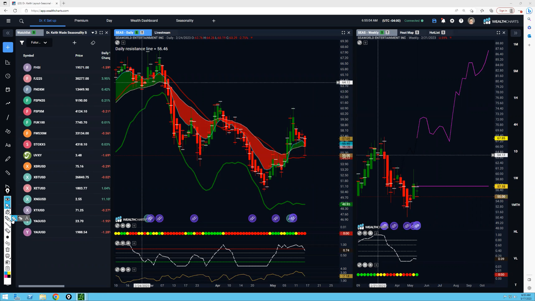Click the trash can to clear annotations
Image resolution: width=535 pixels, height=301 pixels.
[8, 250]
